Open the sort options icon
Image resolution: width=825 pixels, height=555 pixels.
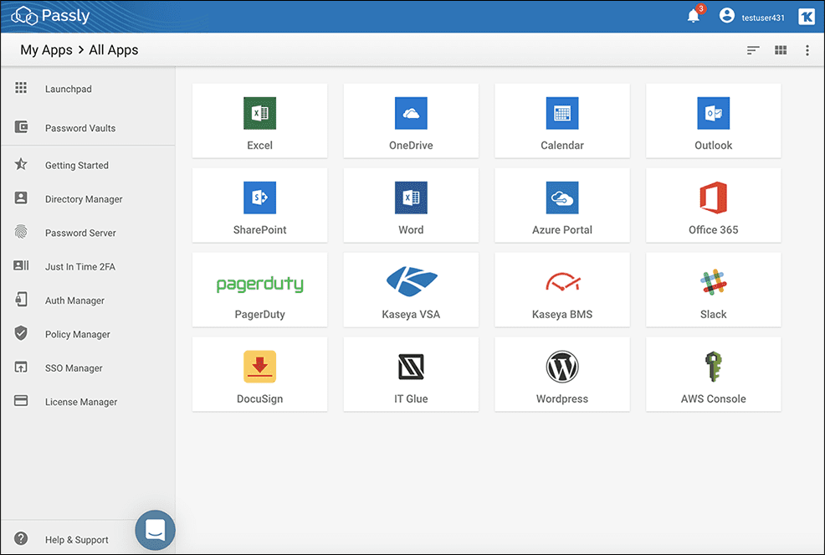click(753, 50)
